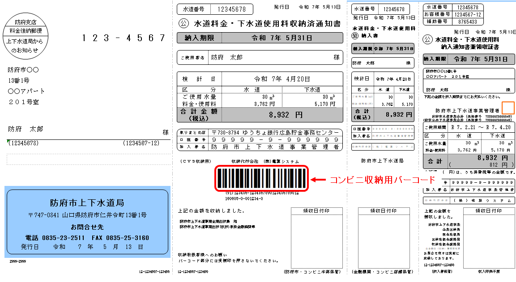
Task: Click the convenience store payment barcode
Action: click(262, 178)
